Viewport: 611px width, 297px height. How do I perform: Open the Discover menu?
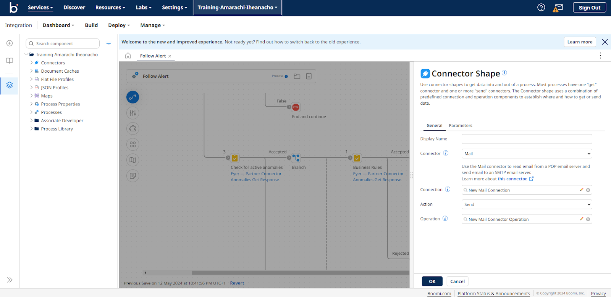tap(74, 8)
